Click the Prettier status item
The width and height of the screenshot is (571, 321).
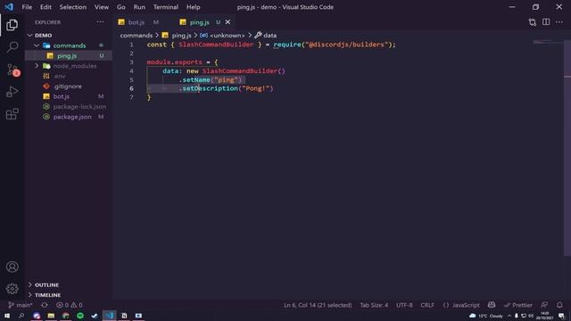click(518, 305)
